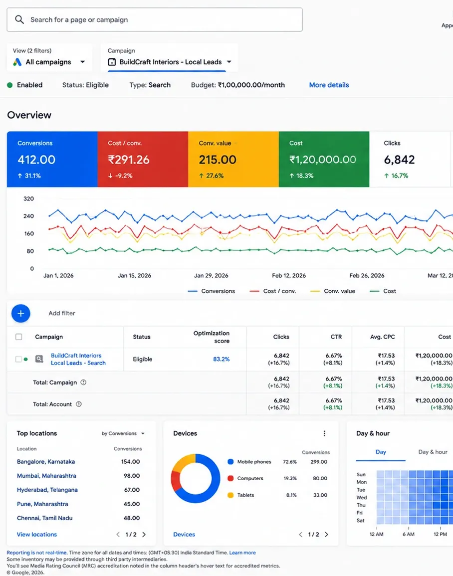Click info icon next to Total: Account
This screenshot has width=453, height=576.
point(79,404)
